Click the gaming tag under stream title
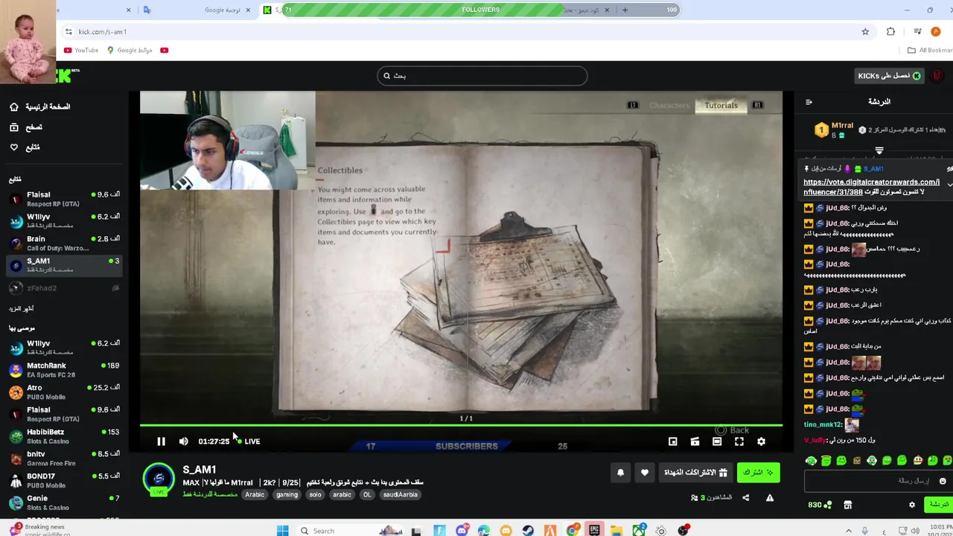Viewport: 953px width, 536px height. (x=287, y=494)
